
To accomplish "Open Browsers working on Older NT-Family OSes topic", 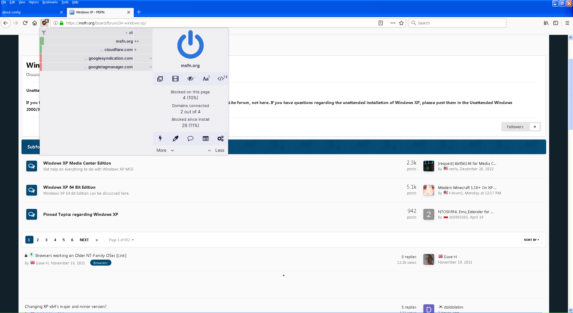I will pos(81,255).
